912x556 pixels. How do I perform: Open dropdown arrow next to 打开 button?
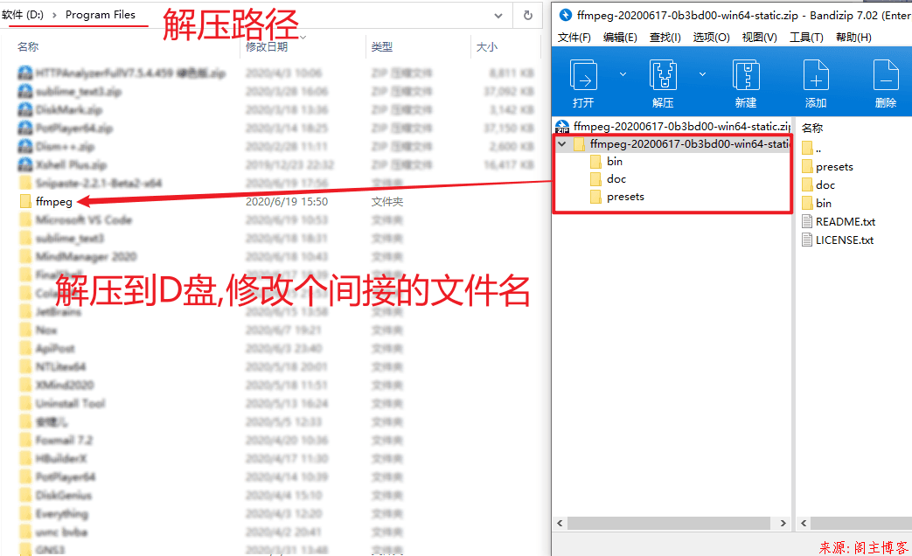(623, 74)
